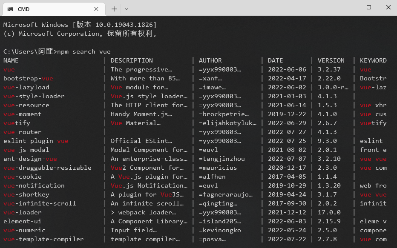Click the date 2022-07-27 cell
This screenshot has height=248, width=397.
(x=287, y=132)
